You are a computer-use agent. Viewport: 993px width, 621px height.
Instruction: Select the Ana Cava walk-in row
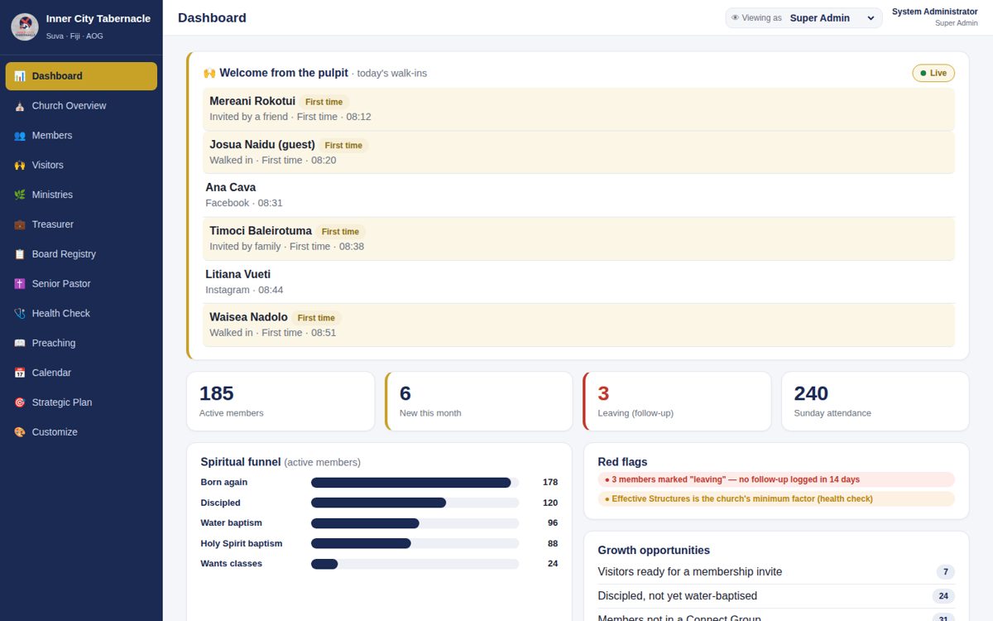tap(578, 195)
